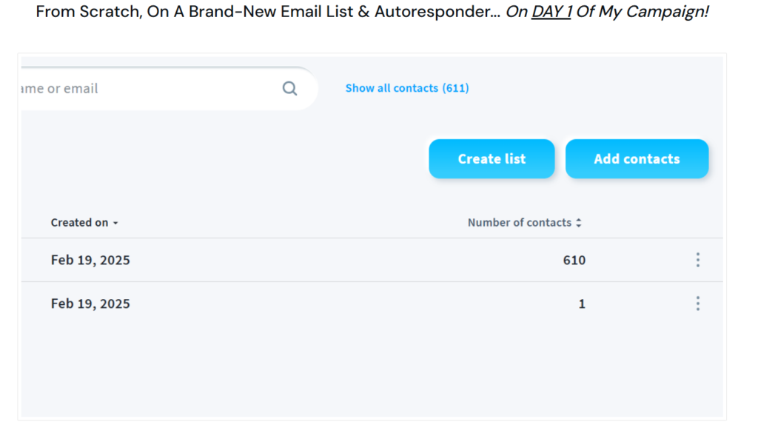The height and width of the screenshot is (436, 758).
Task: Click the contact count of 1
Action: (x=582, y=303)
